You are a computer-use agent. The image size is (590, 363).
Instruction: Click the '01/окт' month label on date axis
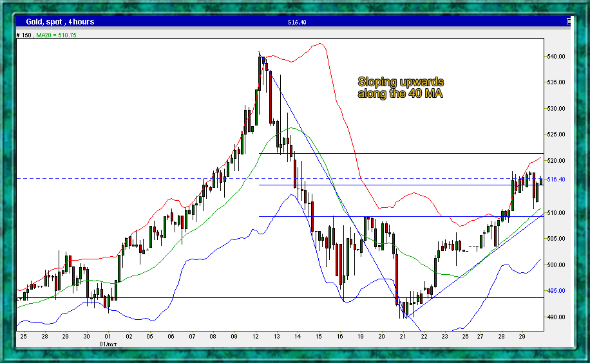(x=107, y=344)
